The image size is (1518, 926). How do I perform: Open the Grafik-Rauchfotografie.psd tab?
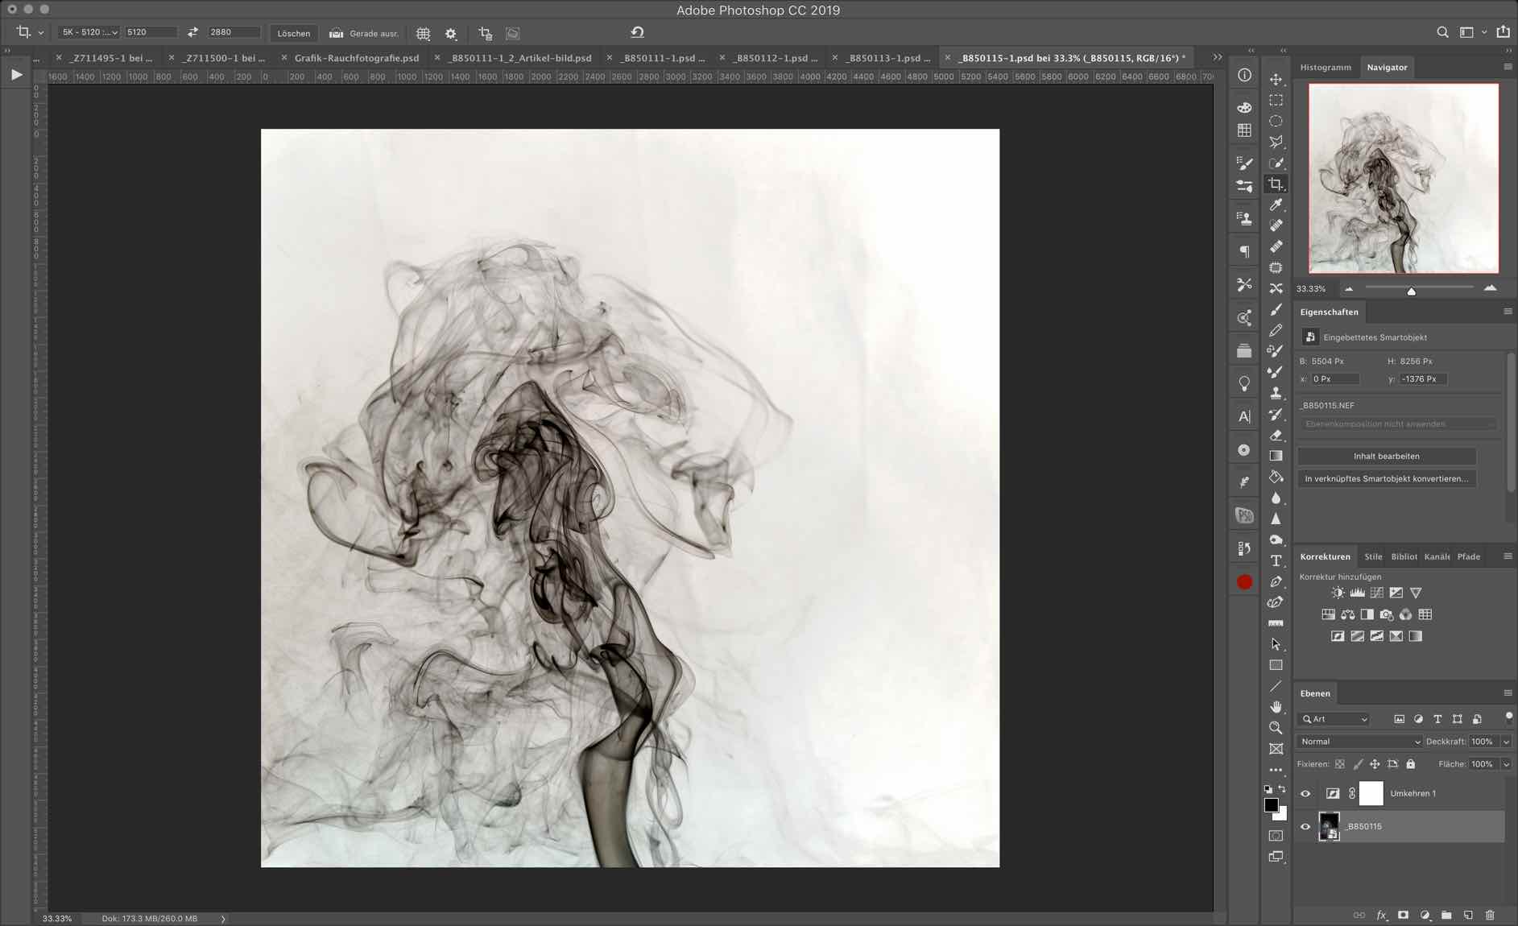pyautogui.click(x=357, y=58)
